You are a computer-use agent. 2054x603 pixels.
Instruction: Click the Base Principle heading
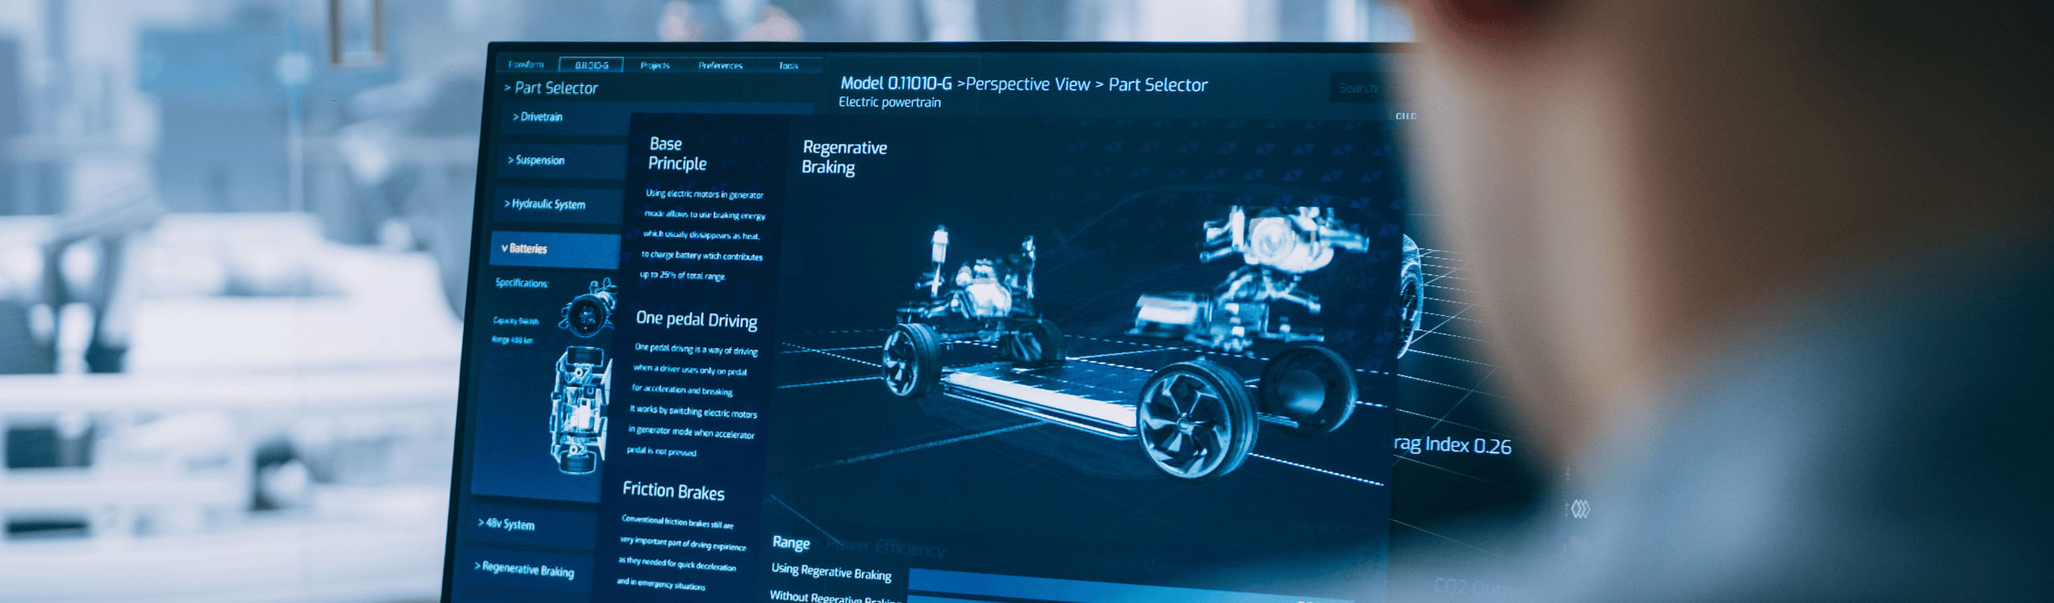click(678, 154)
